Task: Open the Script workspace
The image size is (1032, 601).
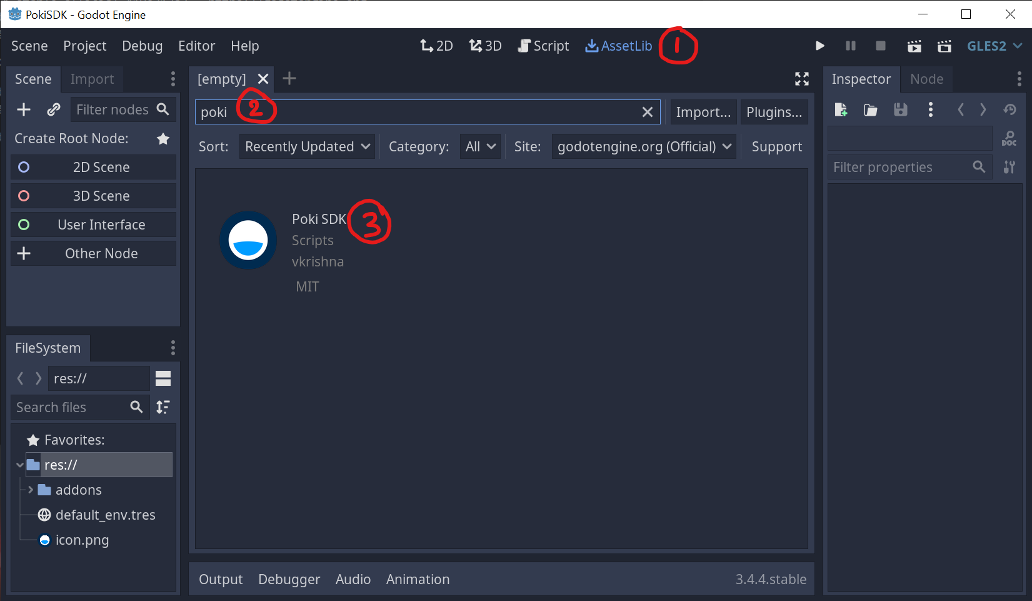Action: click(x=543, y=46)
